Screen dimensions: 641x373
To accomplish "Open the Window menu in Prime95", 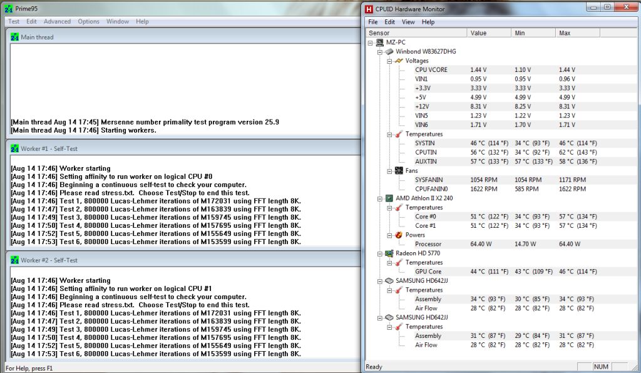I will pos(118,21).
